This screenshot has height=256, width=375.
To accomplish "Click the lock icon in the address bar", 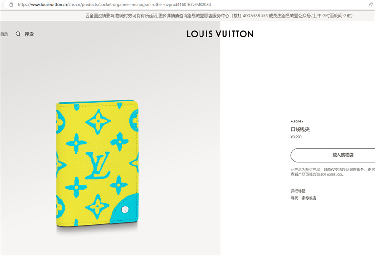I will pos(11,4).
